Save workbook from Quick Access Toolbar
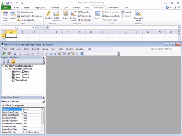The image size is (182, 136). pos(7,3)
